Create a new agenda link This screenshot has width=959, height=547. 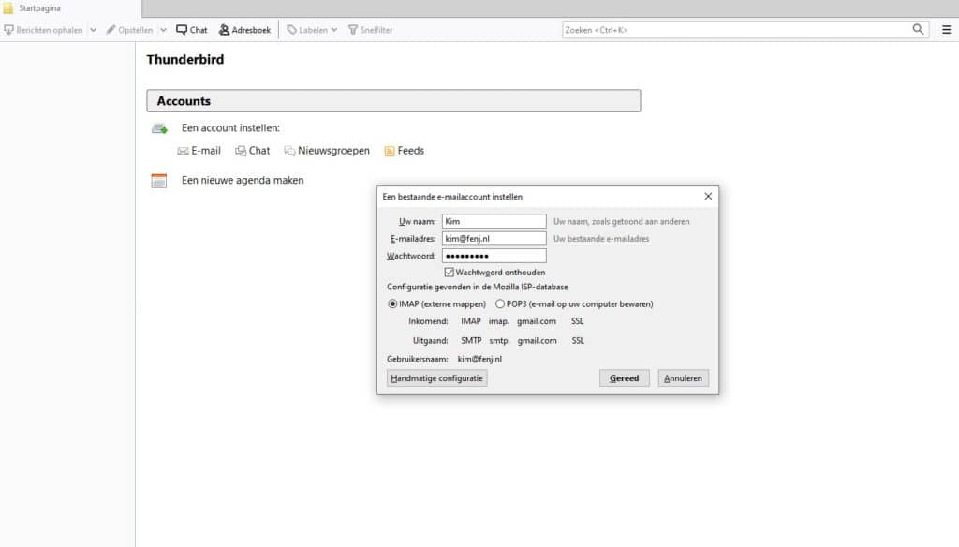click(x=242, y=180)
